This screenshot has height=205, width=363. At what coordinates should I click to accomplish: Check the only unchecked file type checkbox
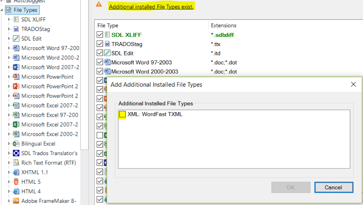100,135
